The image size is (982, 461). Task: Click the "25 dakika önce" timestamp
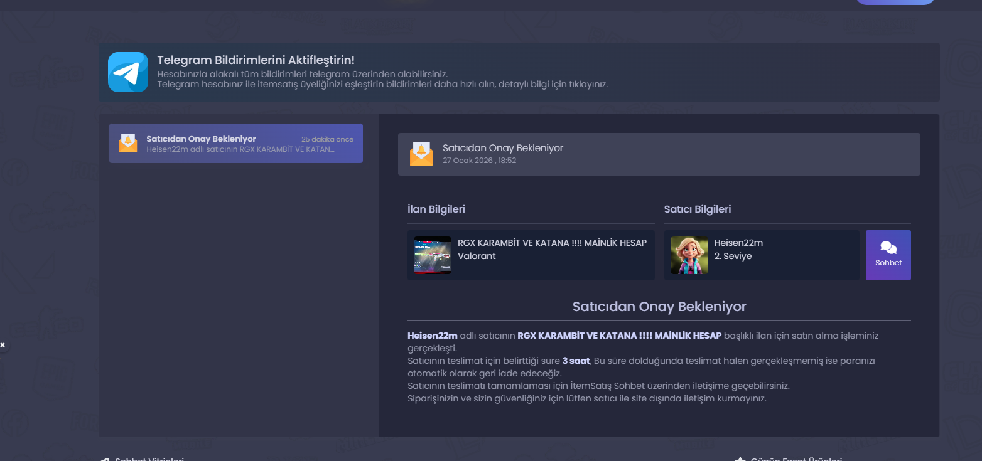(327, 139)
